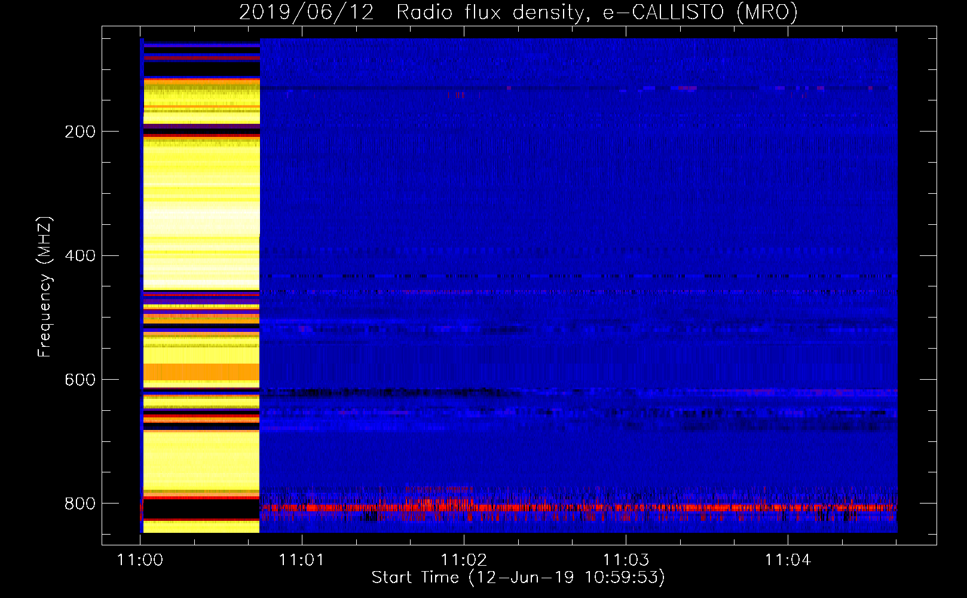
Task: Click the 800 MHz y-axis tick label
Action: 80,504
